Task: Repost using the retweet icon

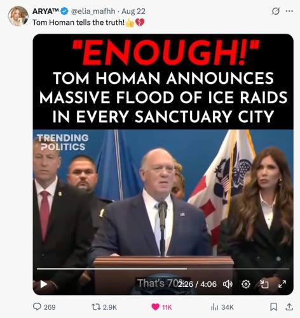Action: click(96, 307)
